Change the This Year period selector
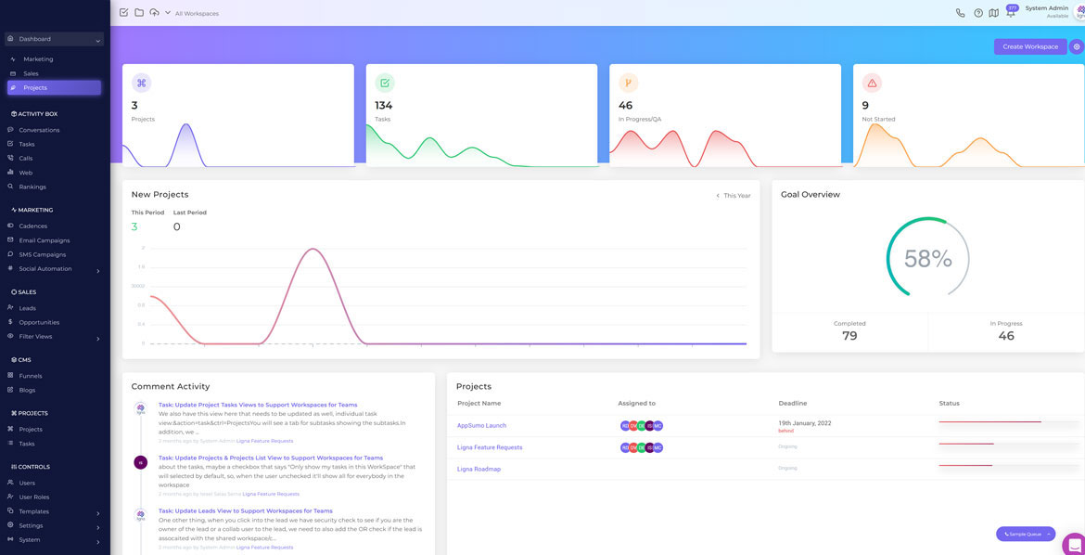This screenshot has width=1085, height=555. [734, 196]
